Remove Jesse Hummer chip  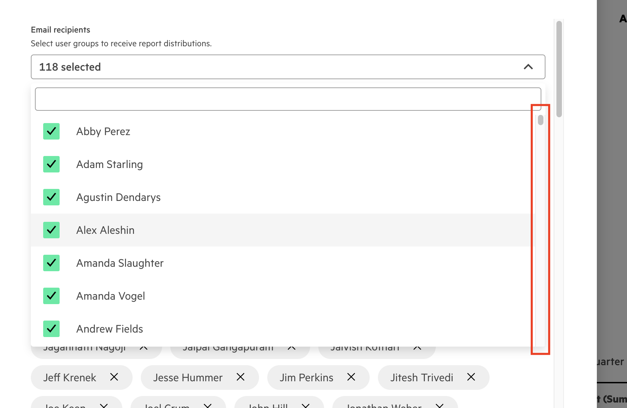(x=241, y=377)
